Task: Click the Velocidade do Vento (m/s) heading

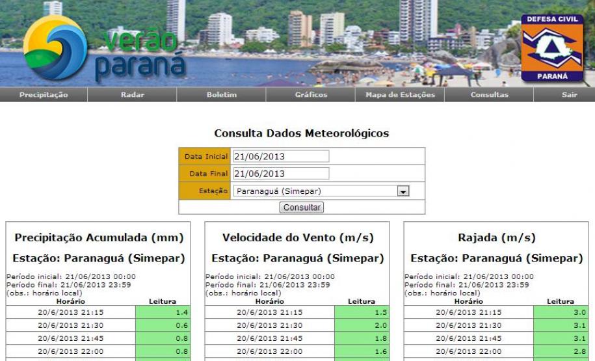Action: pos(297,237)
